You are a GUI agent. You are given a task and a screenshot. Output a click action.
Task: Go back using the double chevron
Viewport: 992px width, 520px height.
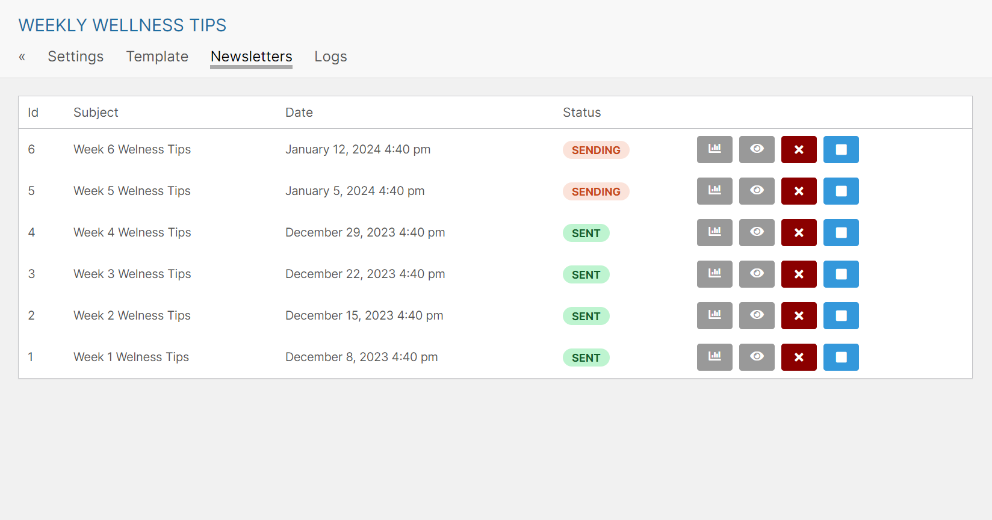pyautogui.click(x=22, y=57)
